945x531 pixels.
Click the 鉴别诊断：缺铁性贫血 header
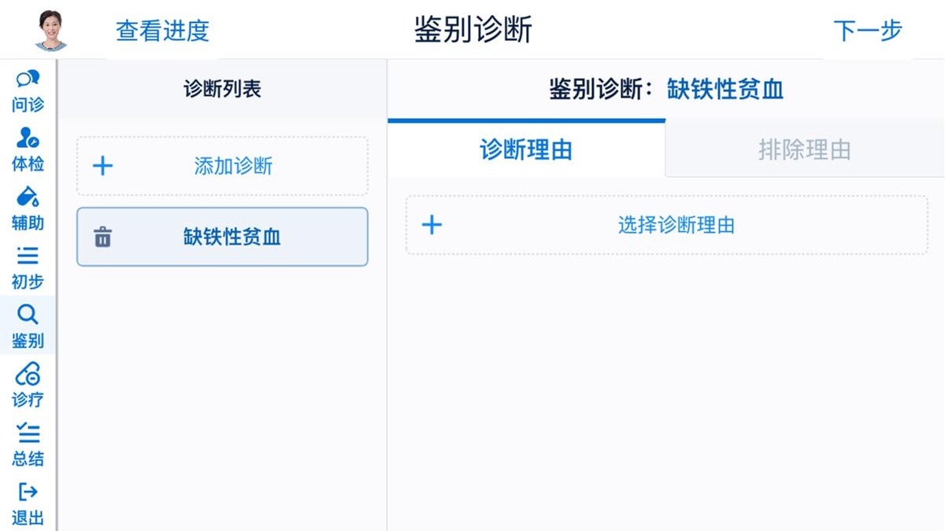[x=665, y=89]
